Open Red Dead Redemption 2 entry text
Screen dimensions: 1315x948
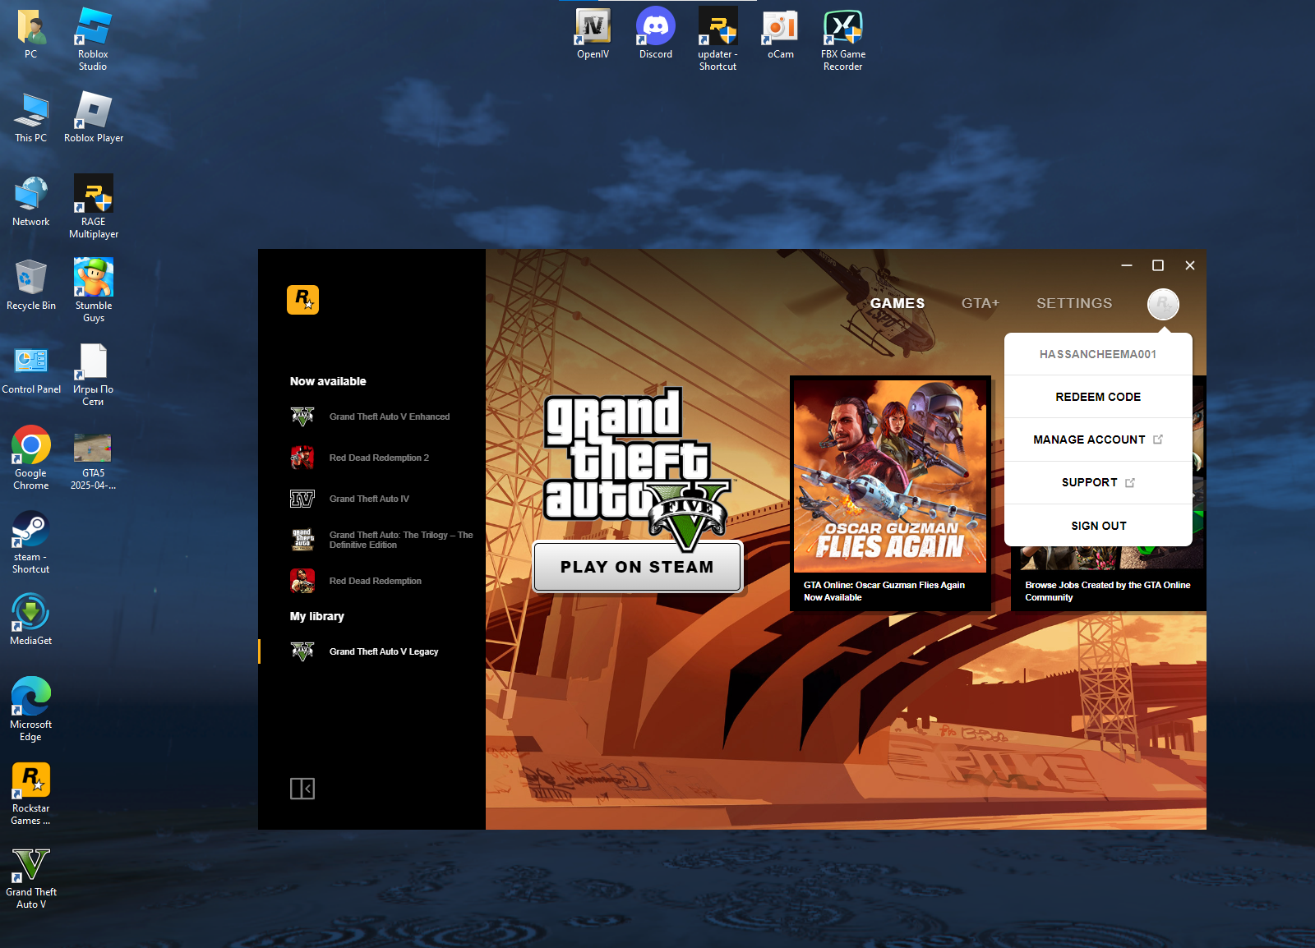click(x=379, y=458)
